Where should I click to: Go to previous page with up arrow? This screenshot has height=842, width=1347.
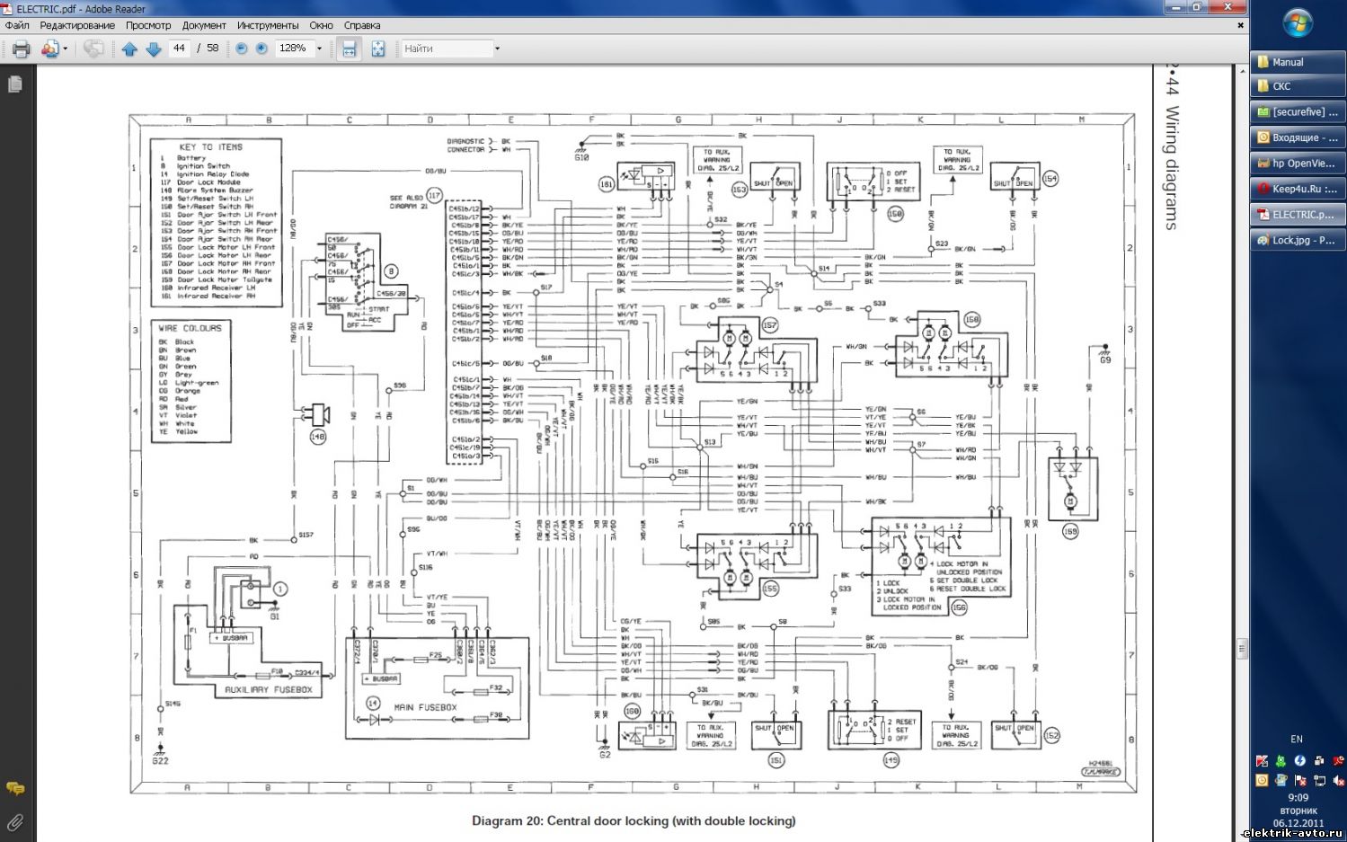[129, 49]
